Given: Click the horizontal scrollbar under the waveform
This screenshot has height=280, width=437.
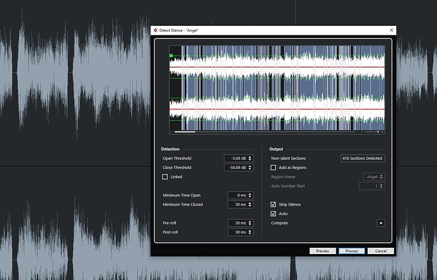Looking at the screenshot, I should (185, 132).
